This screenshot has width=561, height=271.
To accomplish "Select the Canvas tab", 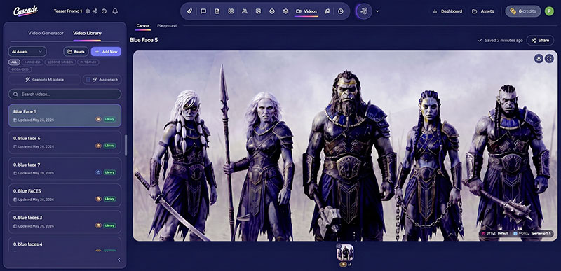I will click(143, 26).
